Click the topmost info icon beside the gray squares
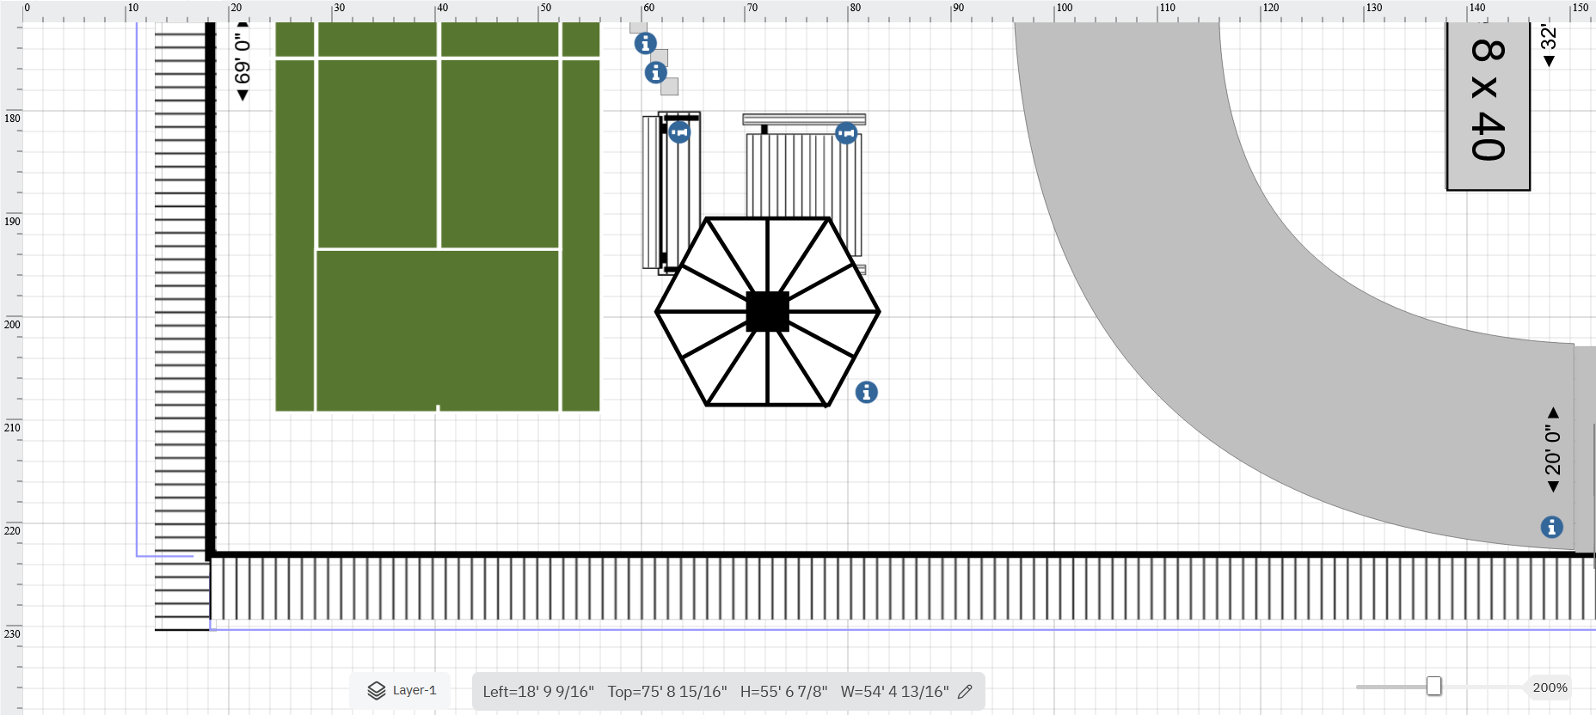Screen dimensions: 1596x715 pos(645,43)
